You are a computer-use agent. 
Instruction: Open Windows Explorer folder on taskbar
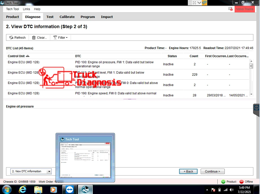(x=38, y=189)
